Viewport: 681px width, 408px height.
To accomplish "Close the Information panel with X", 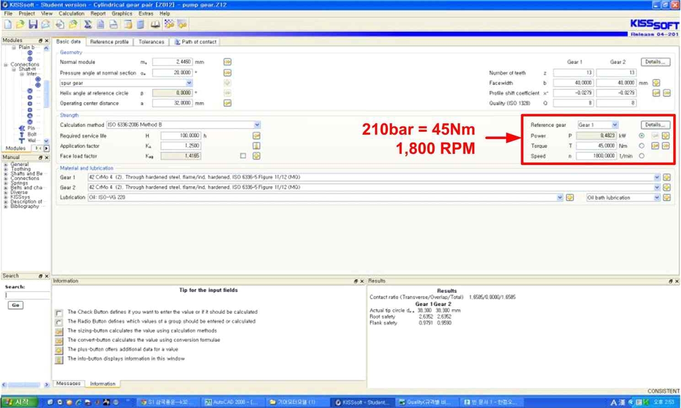I will 362,281.
